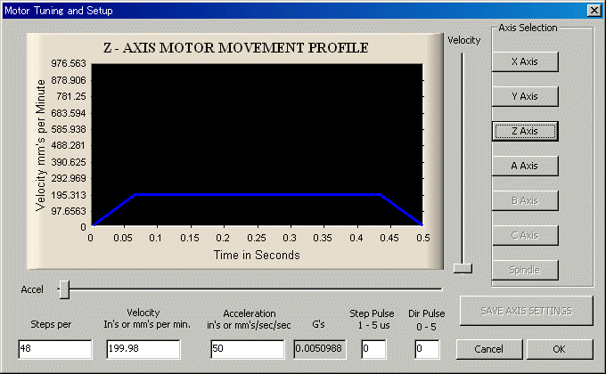This screenshot has width=606, height=374.
Task: Click the 976.563 velocity axis value
Action: pyautogui.click(x=69, y=63)
